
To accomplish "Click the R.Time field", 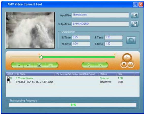I will pos(81,44).
